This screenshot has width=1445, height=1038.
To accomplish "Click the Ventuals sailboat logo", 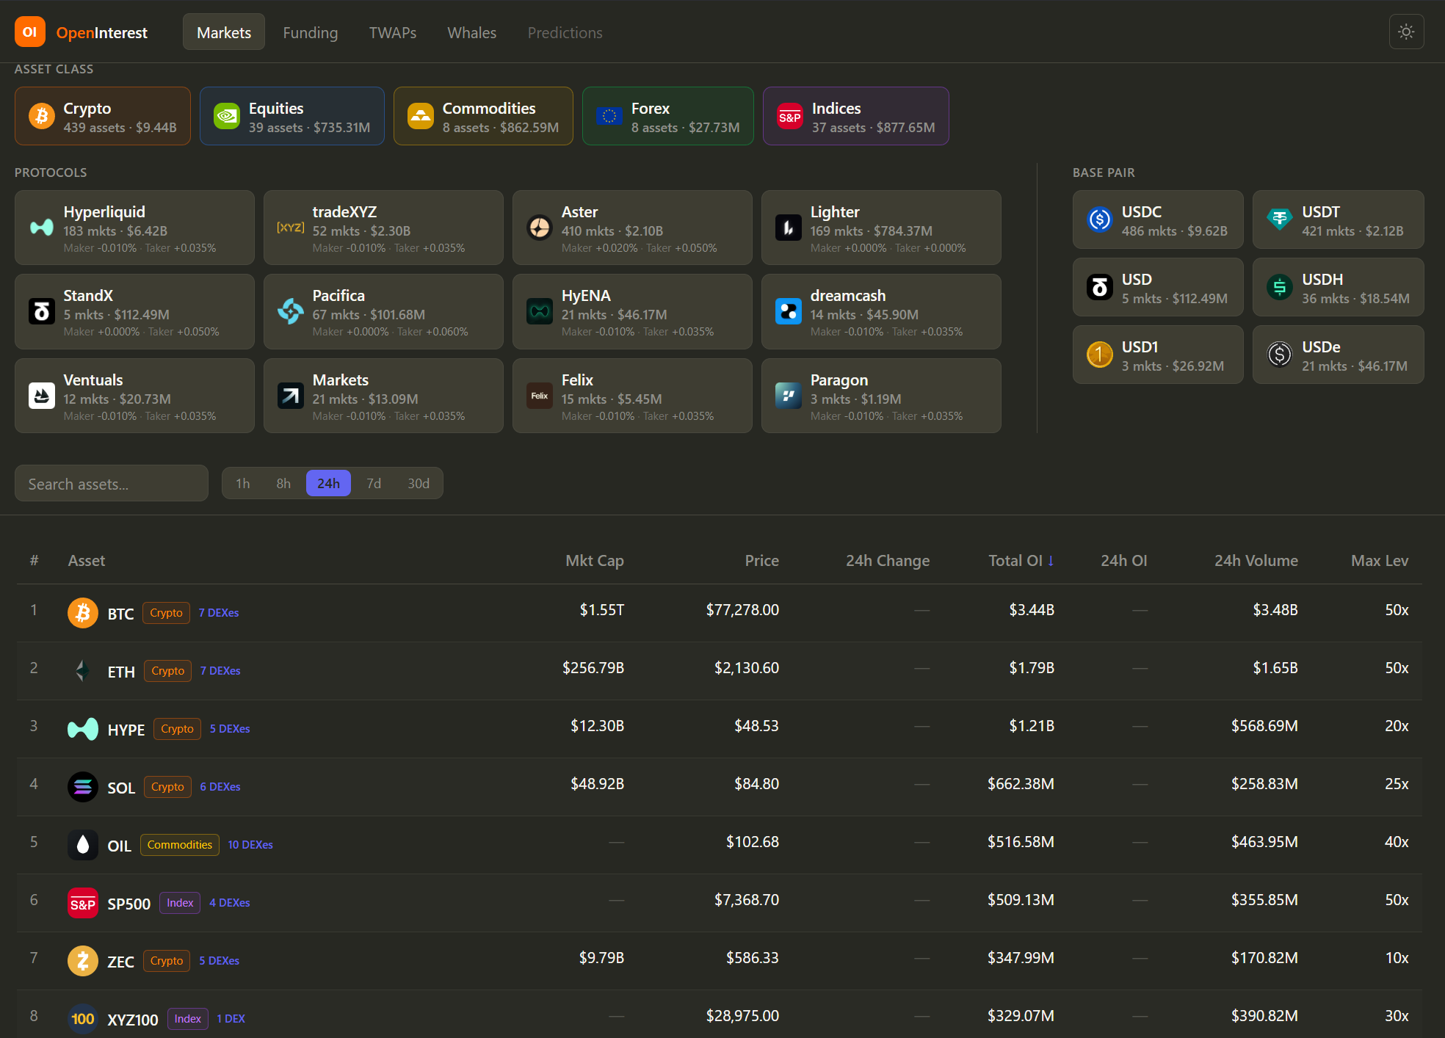I will [42, 396].
